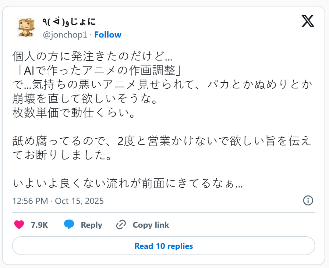This screenshot has width=329, height=268.
Task: Like the post with the heart icon
Action: 19,225
